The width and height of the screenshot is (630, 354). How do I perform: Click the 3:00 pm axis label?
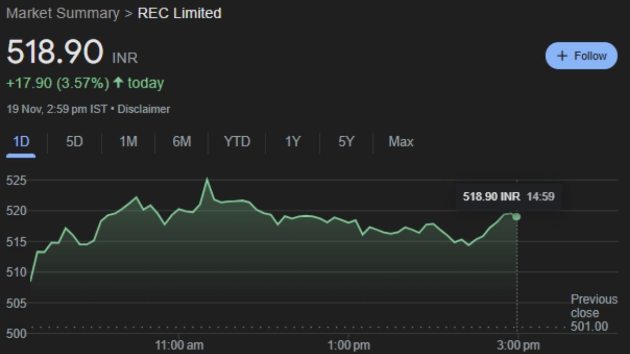pyautogui.click(x=518, y=345)
